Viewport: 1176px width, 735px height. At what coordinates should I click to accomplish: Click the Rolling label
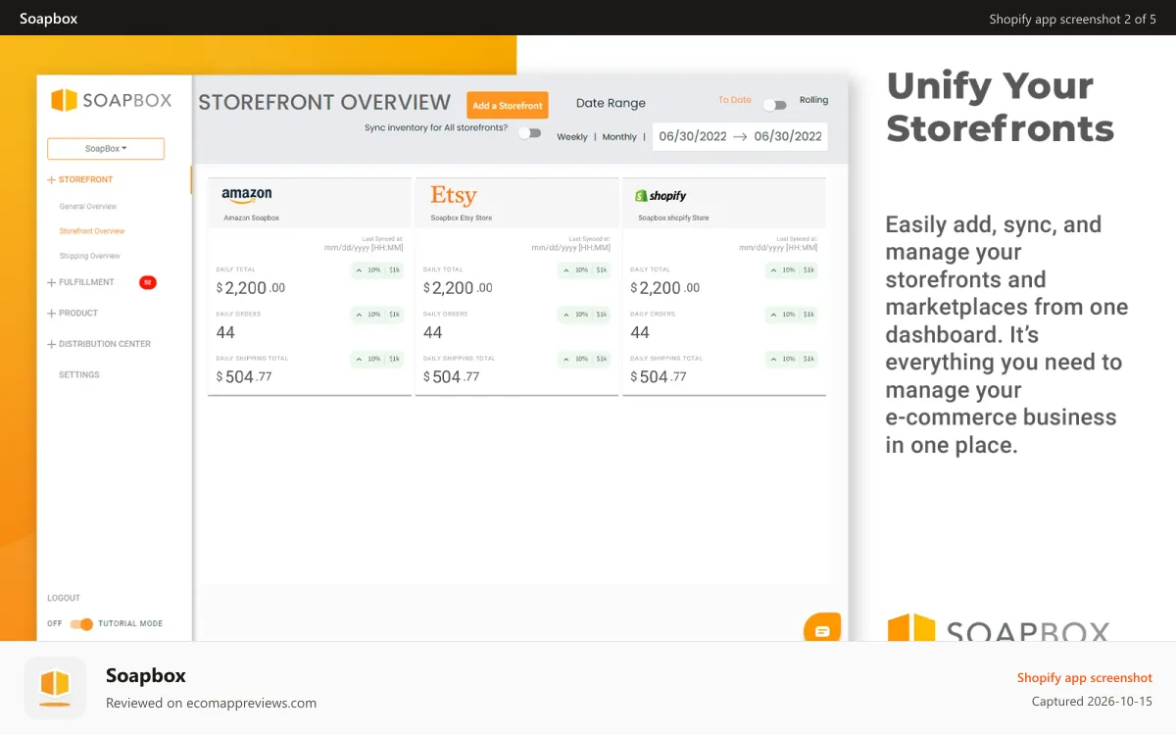[x=813, y=100]
